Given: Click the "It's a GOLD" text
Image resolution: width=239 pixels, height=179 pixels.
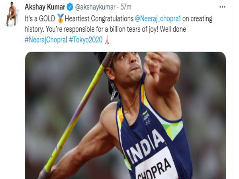Looking at the screenshot, I should (40, 19).
